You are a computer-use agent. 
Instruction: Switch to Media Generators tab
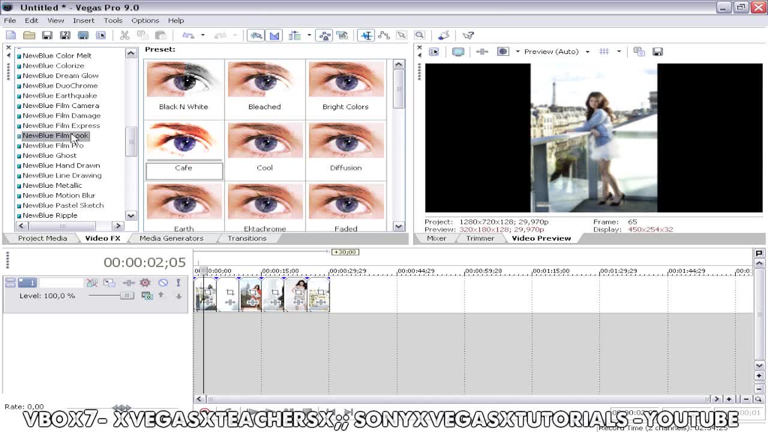pos(171,238)
